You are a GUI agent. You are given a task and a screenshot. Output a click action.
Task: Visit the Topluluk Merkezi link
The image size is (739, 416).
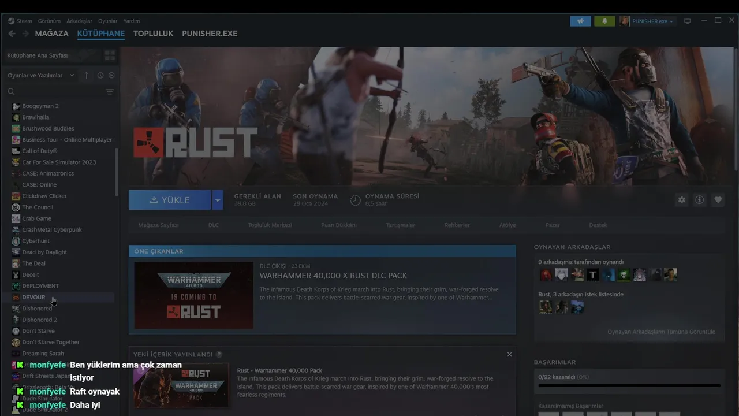pos(270,225)
